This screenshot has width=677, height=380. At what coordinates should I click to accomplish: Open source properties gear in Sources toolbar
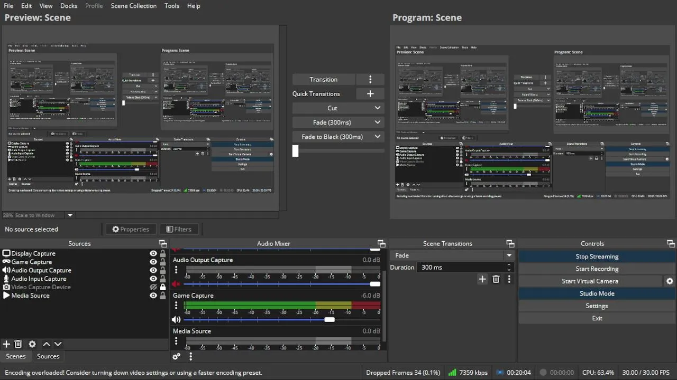(x=32, y=344)
